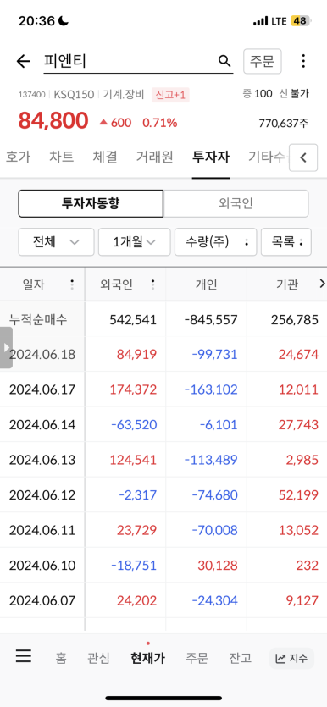Tap the 2024.06.18 date row

click(x=42, y=355)
